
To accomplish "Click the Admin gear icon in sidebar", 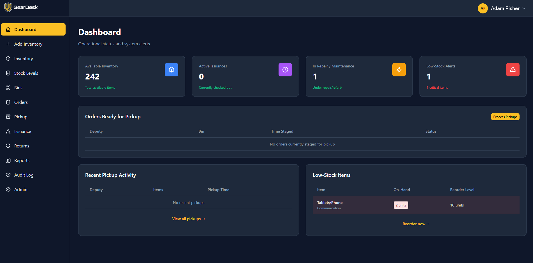I will click(x=8, y=189).
